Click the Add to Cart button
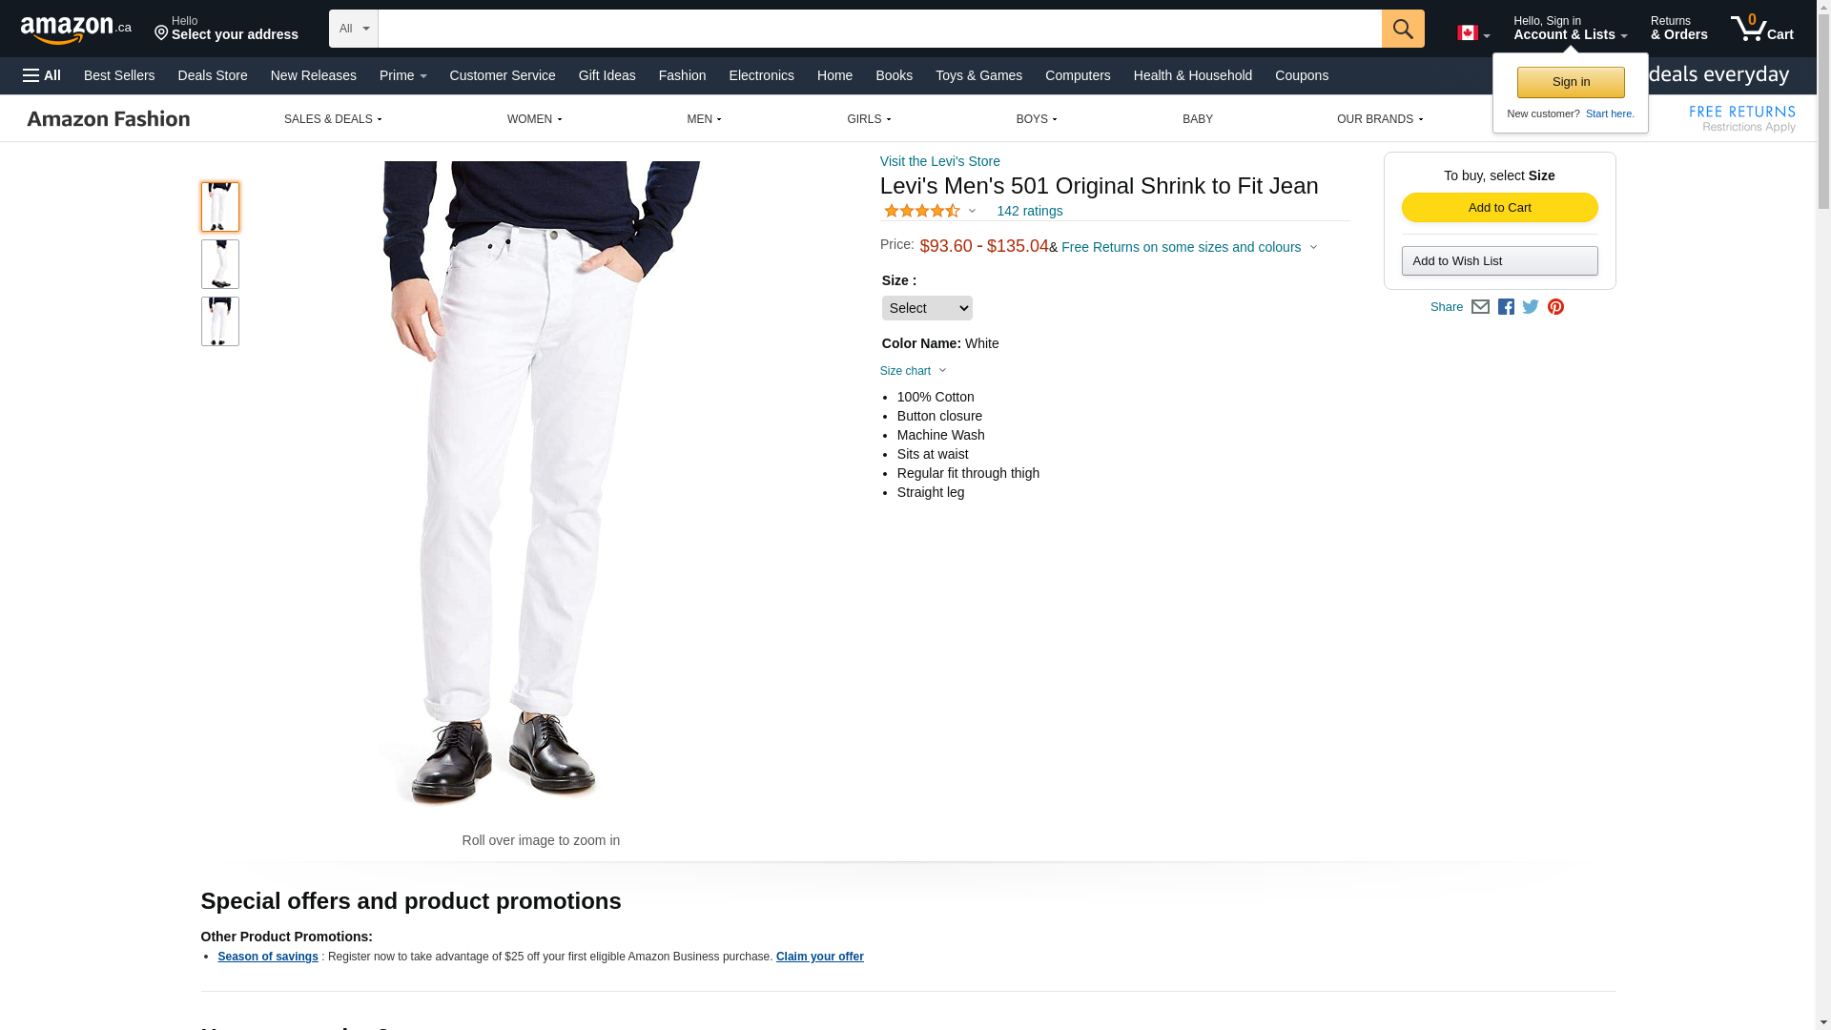The width and height of the screenshot is (1831, 1030). coord(1500,208)
